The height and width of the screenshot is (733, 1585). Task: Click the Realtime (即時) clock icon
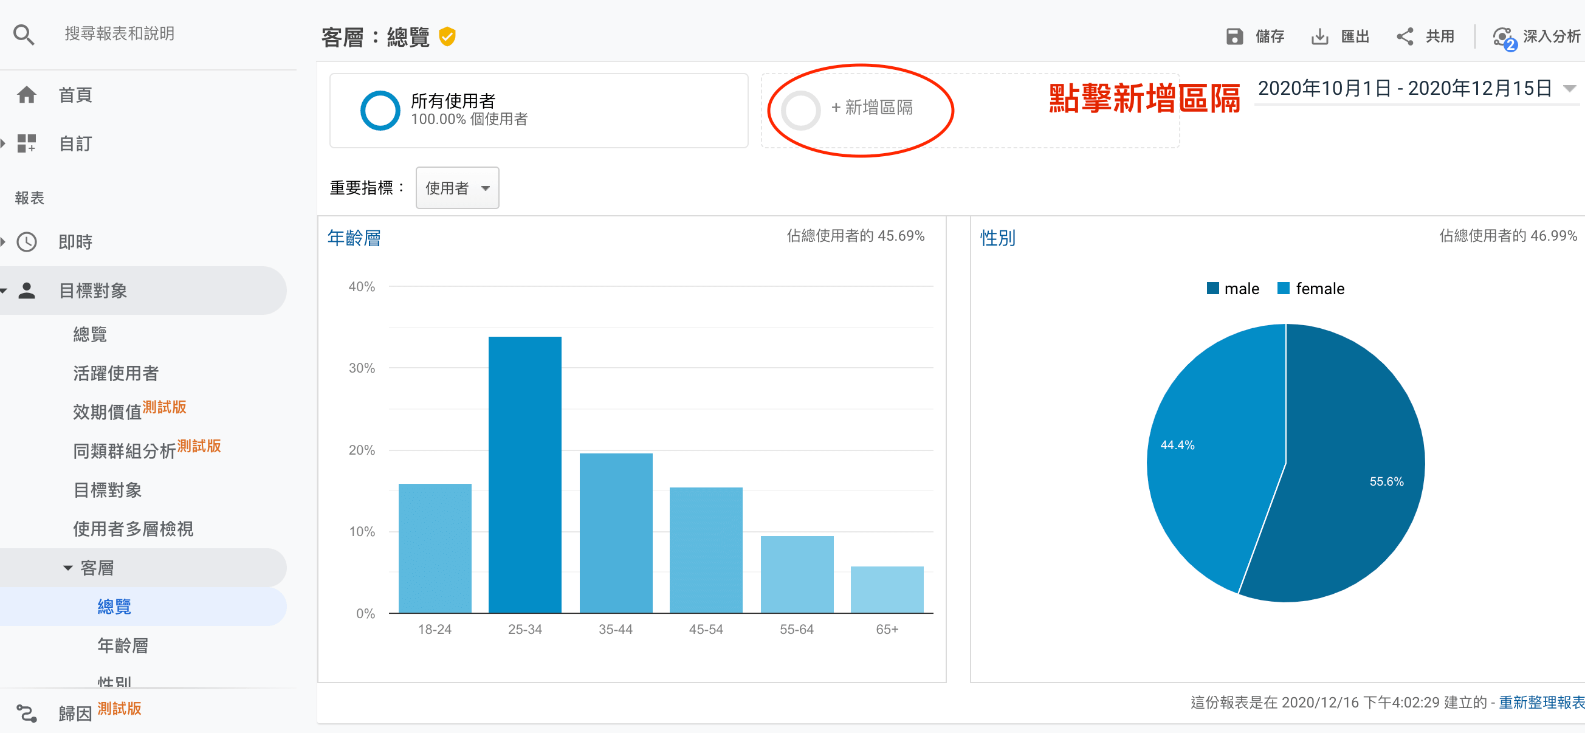tap(27, 242)
